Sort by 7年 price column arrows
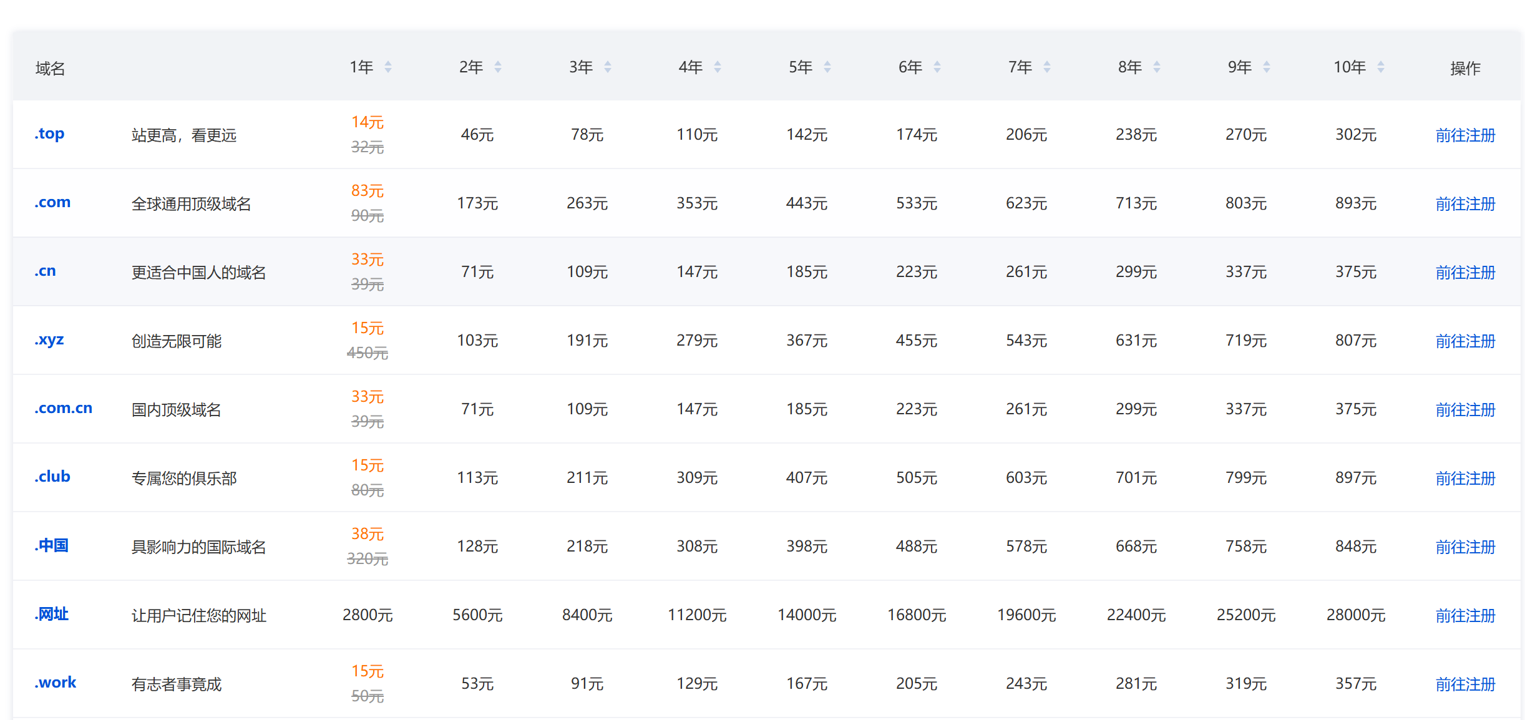This screenshot has height=720, width=1525. (x=1047, y=67)
